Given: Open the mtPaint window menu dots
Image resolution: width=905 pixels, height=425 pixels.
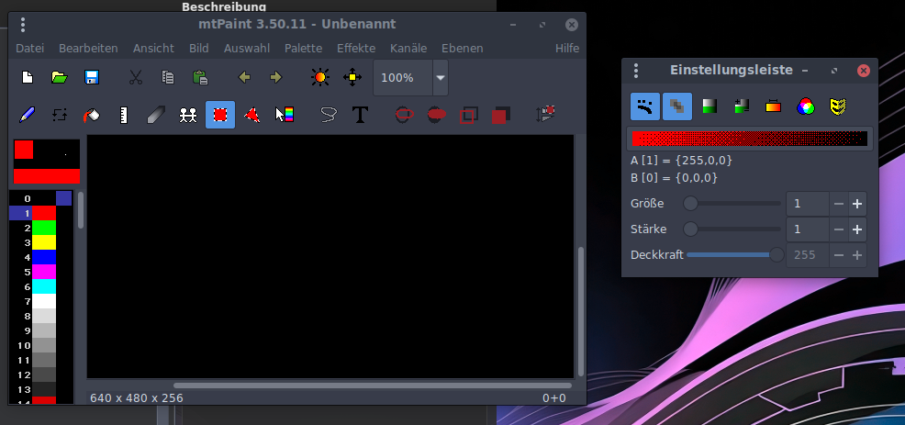Looking at the screenshot, I should [x=23, y=25].
